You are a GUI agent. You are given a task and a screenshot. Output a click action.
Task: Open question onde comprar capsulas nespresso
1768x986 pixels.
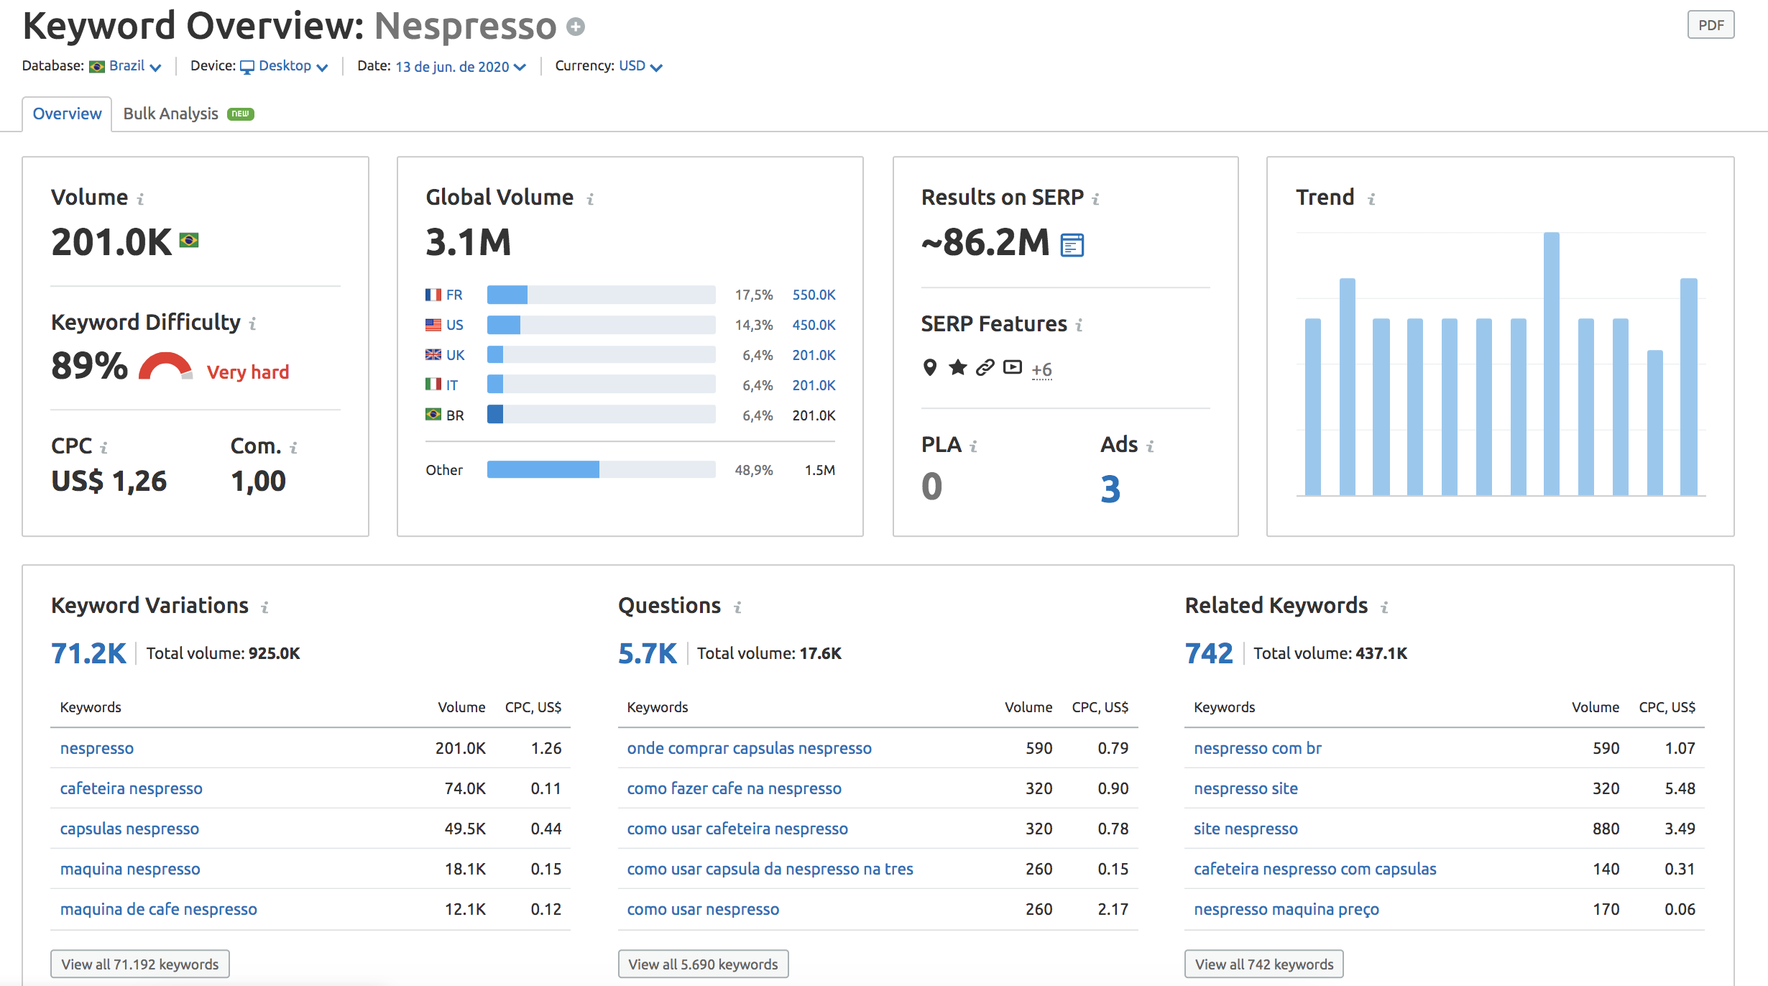(x=749, y=748)
